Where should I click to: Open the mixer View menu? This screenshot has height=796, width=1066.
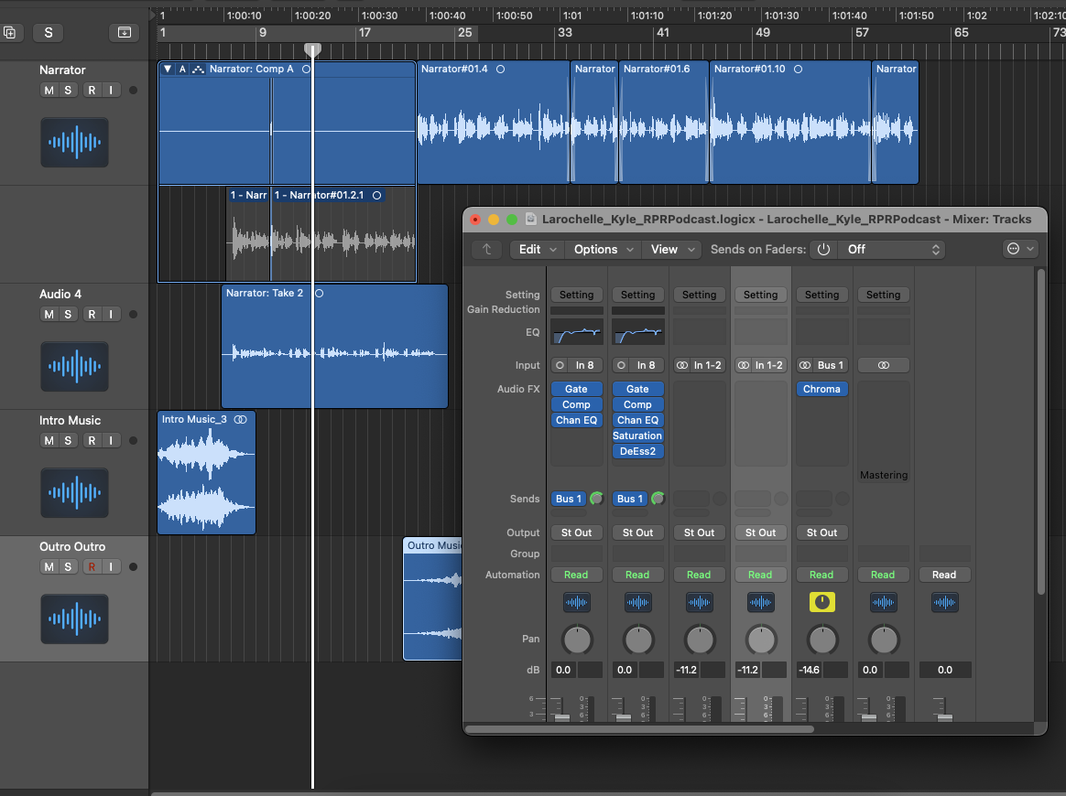[x=671, y=249]
